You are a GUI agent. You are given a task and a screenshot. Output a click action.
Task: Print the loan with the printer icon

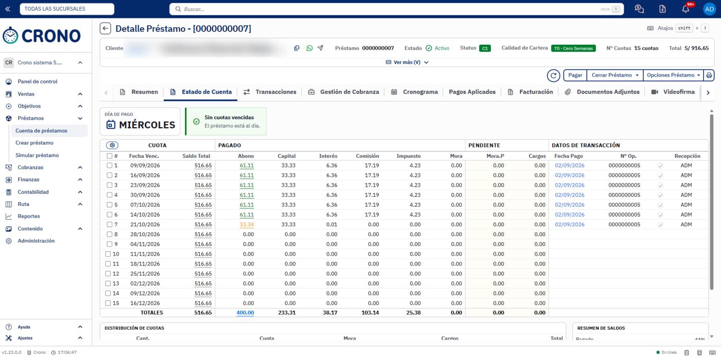coord(709,76)
